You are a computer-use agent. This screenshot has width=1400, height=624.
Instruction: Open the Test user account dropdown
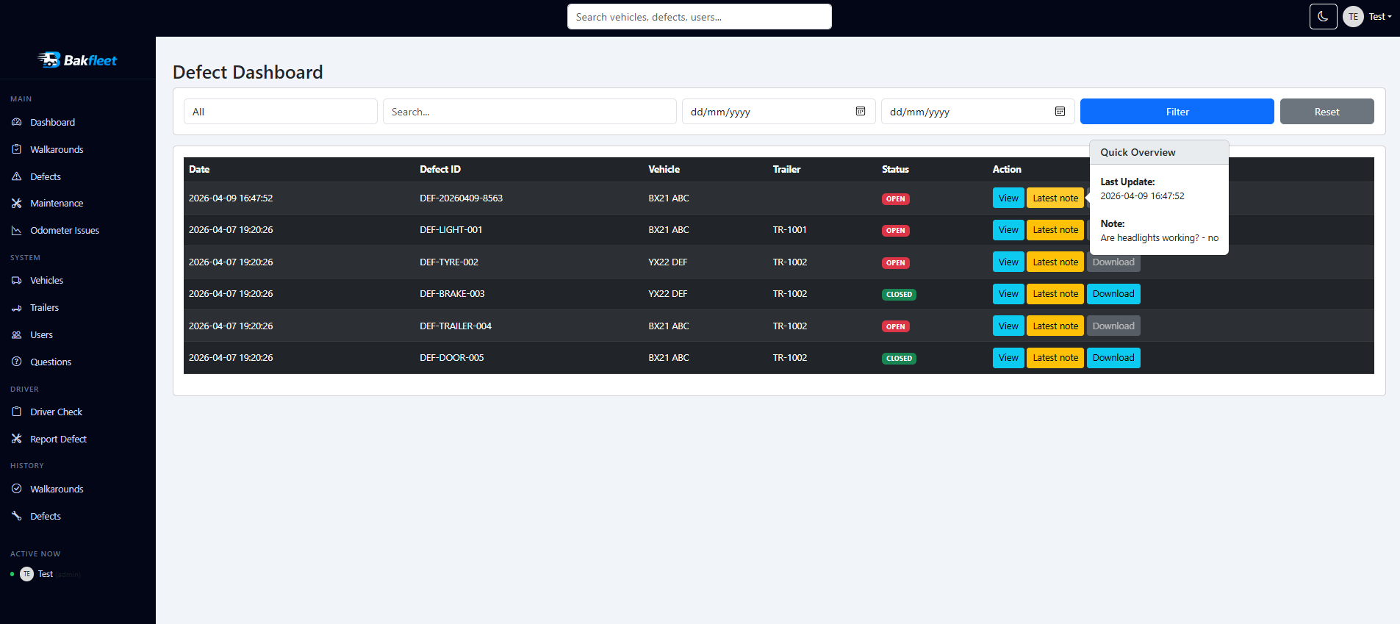(1368, 16)
